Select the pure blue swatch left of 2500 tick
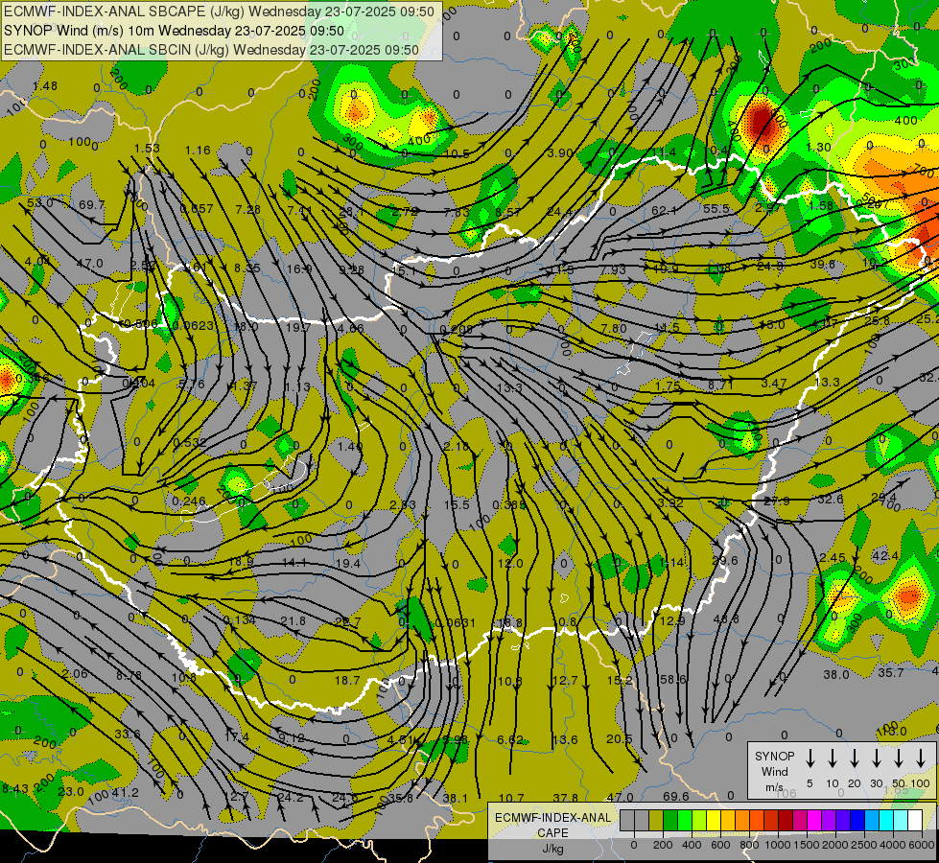Screen dimensions: 939x863 click(x=857, y=821)
